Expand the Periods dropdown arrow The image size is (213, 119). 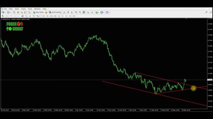click(104, 13)
